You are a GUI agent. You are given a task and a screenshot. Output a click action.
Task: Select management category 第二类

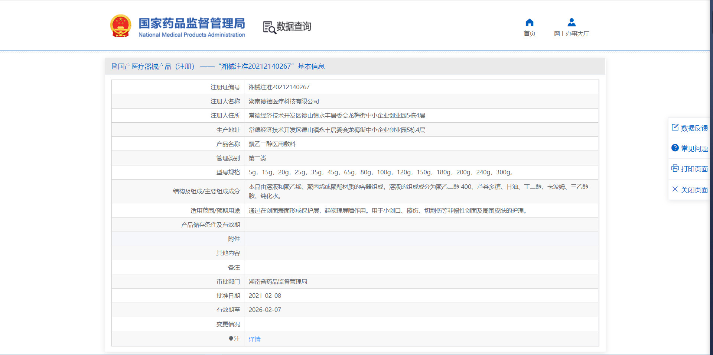coord(258,158)
